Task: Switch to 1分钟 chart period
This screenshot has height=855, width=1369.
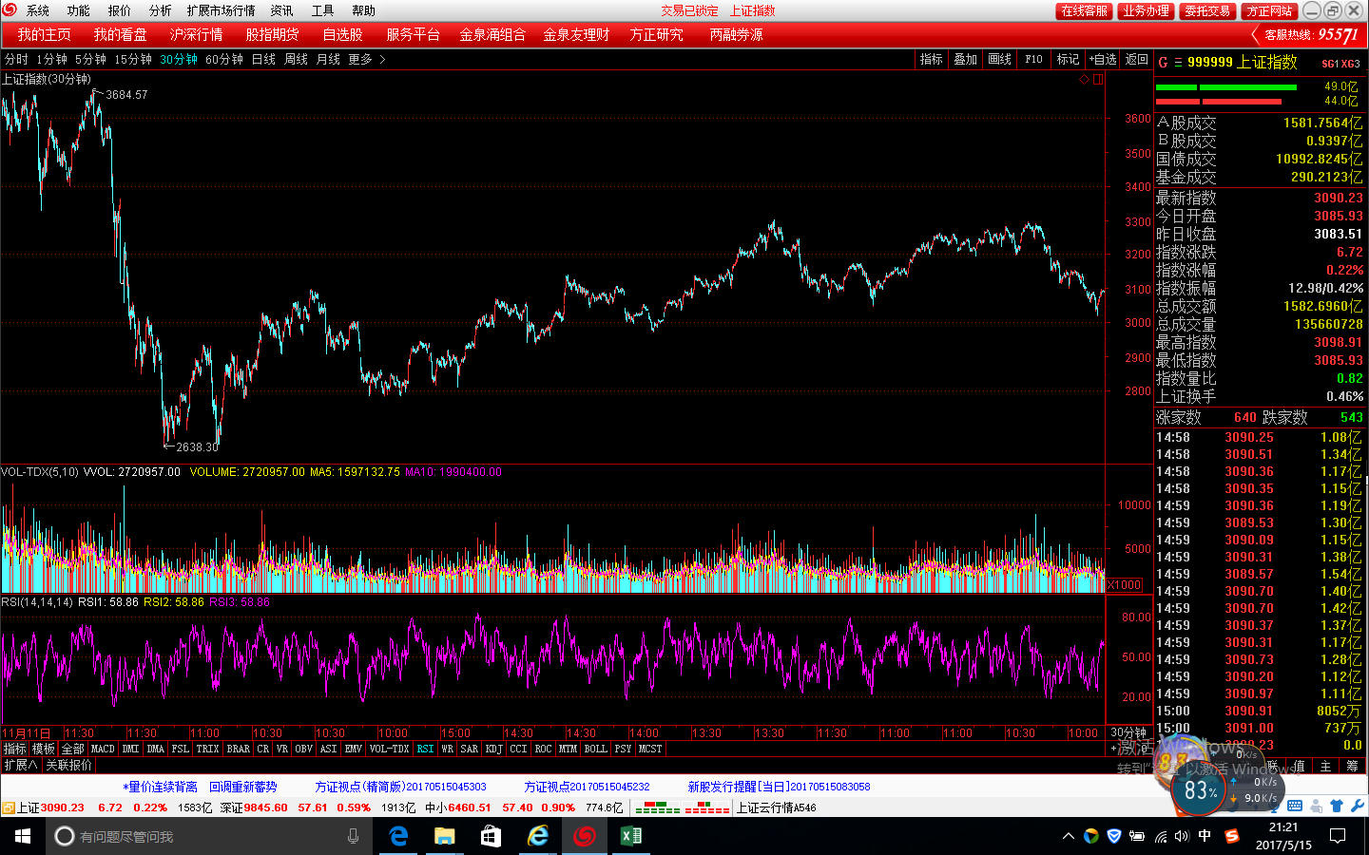Action: coord(51,59)
